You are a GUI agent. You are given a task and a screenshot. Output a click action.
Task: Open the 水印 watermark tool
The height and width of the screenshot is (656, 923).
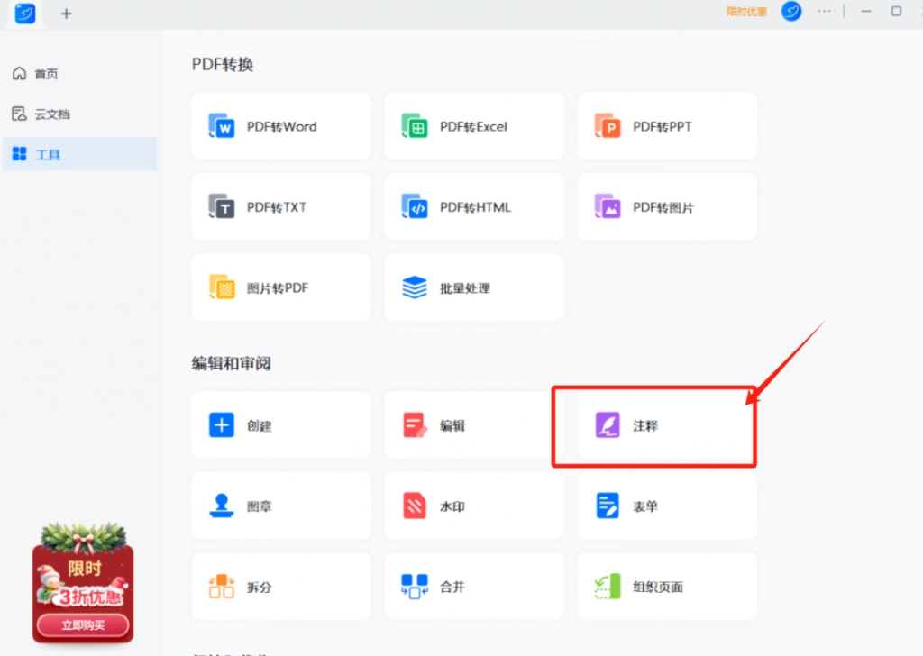click(474, 506)
